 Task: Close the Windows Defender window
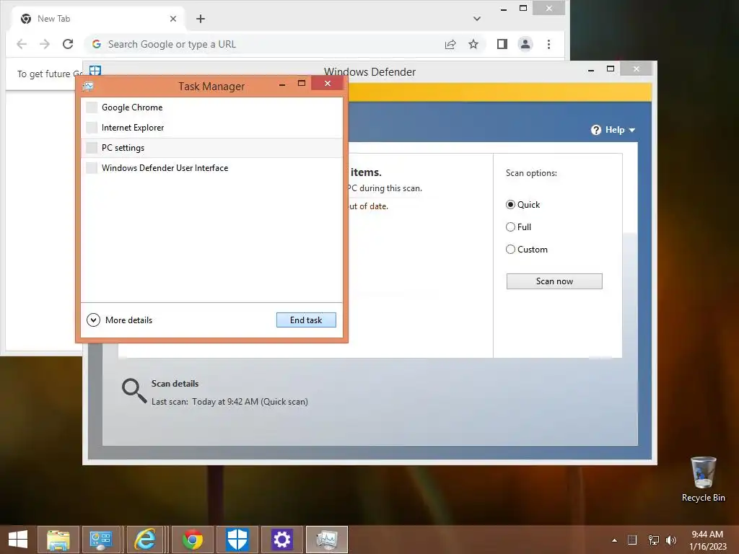coord(637,69)
